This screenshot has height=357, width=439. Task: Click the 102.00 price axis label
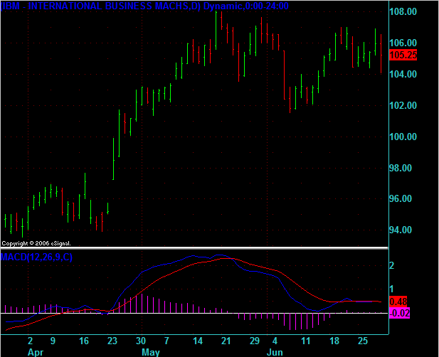[x=403, y=105]
